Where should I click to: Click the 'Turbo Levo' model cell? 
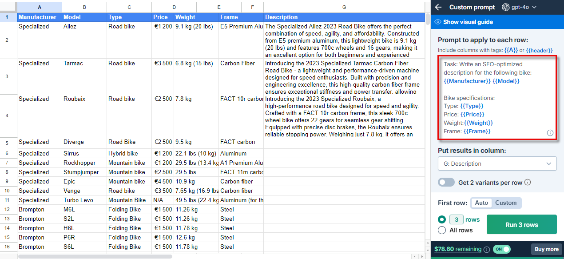point(84,200)
